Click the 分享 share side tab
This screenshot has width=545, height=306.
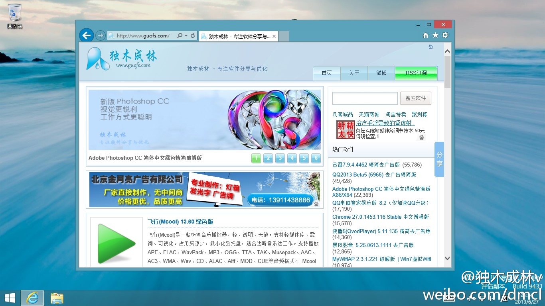(x=439, y=159)
